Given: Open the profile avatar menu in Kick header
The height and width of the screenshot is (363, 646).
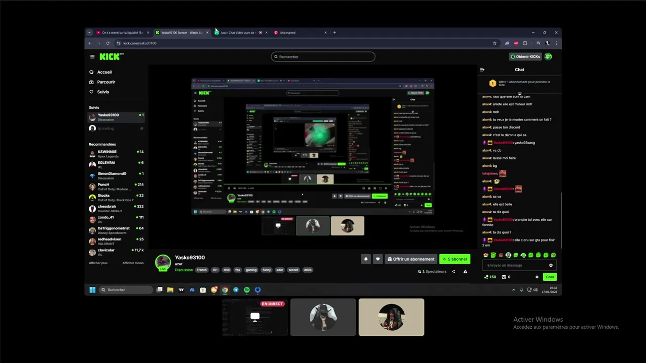Looking at the screenshot, I should 548,56.
